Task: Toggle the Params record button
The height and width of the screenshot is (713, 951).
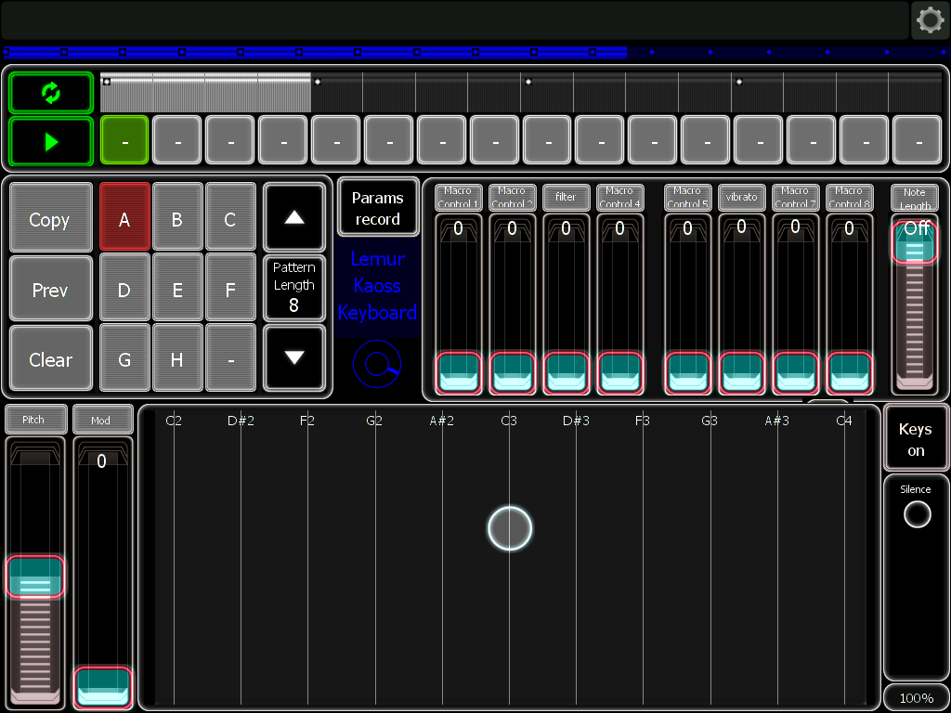Action: (377, 208)
